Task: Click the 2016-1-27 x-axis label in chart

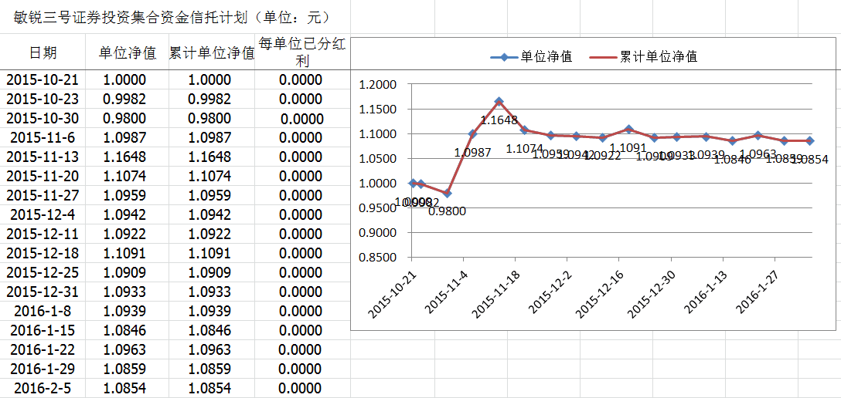Action: tap(758, 292)
